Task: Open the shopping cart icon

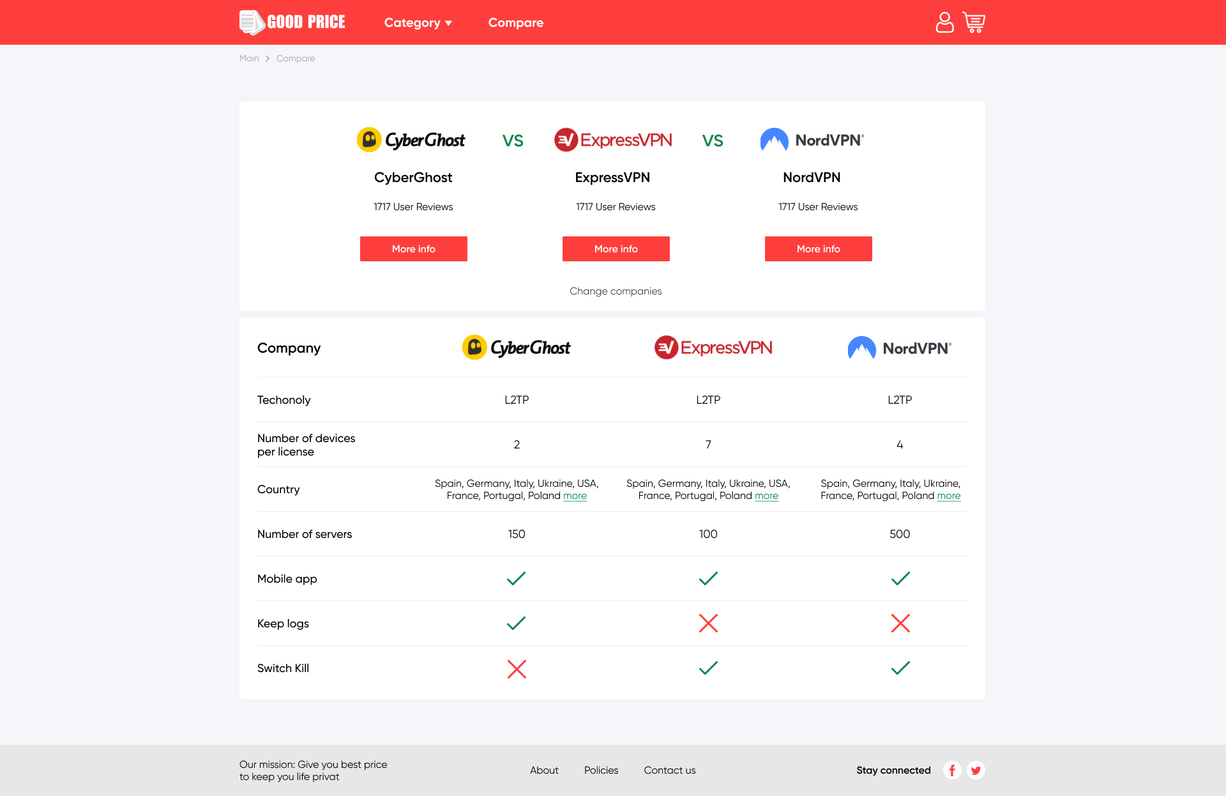Action: click(x=974, y=22)
